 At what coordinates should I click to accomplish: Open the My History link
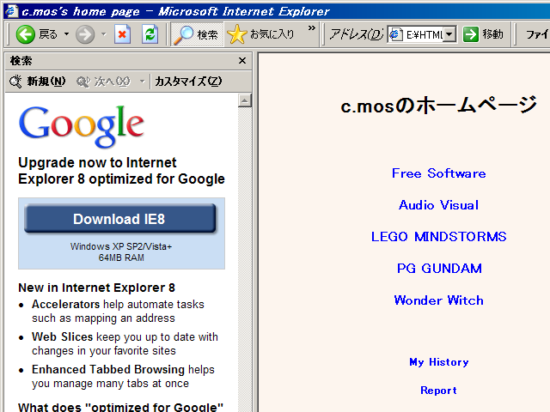pyautogui.click(x=439, y=362)
